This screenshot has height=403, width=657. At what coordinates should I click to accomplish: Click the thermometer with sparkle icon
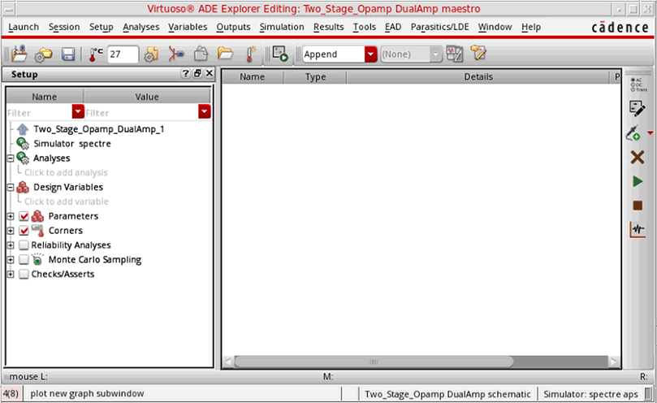(251, 54)
